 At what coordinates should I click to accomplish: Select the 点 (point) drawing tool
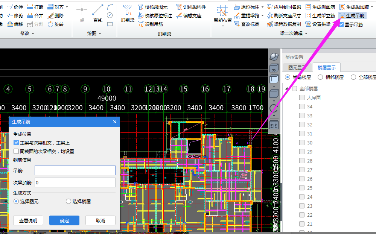coord(82,14)
